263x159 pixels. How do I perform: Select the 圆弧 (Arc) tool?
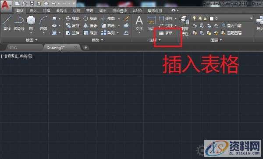coord(43,23)
